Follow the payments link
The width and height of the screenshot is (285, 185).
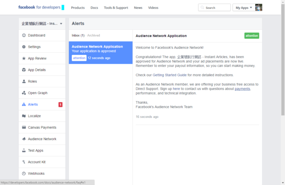(x=242, y=89)
